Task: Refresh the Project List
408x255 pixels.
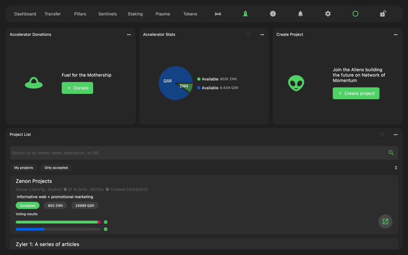Action: tap(382, 135)
